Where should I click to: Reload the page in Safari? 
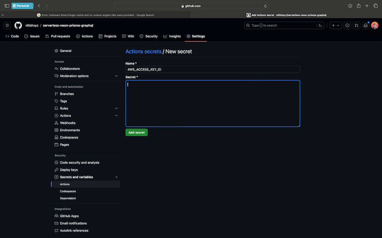265,6
